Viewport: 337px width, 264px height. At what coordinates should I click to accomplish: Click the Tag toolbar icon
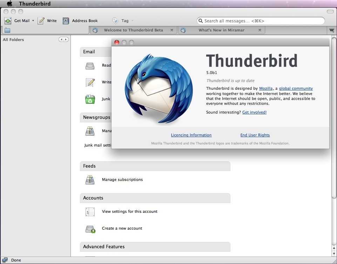click(x=115, y=21)
